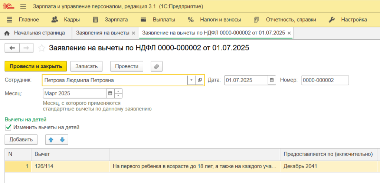Move deduction row down with arrow

click(62, 140)
